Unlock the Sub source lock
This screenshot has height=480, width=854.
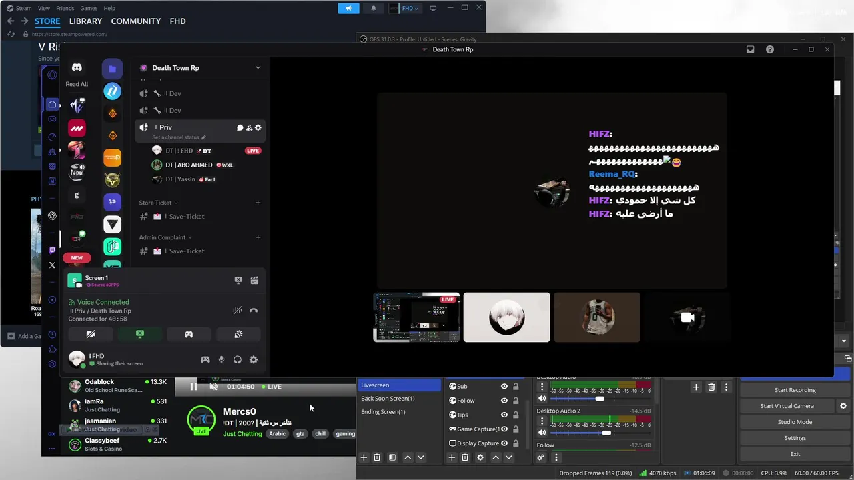(516, 386)
